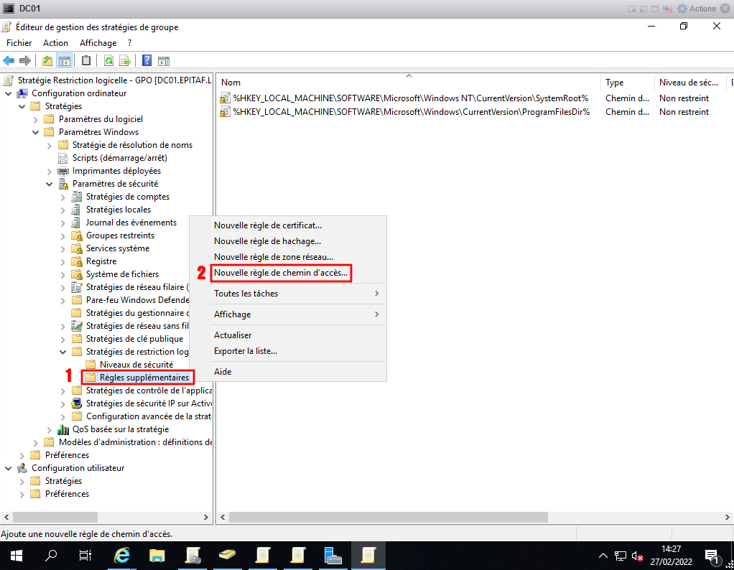
Task: Click the Export list toolbar icon
Action: point(125,60)
